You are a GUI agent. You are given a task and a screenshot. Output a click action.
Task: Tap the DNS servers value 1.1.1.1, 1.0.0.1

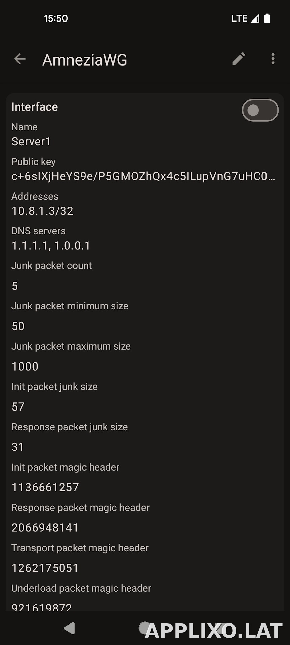tap(51, 246)
